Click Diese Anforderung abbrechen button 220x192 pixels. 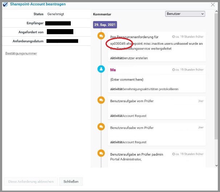[31, 181]
